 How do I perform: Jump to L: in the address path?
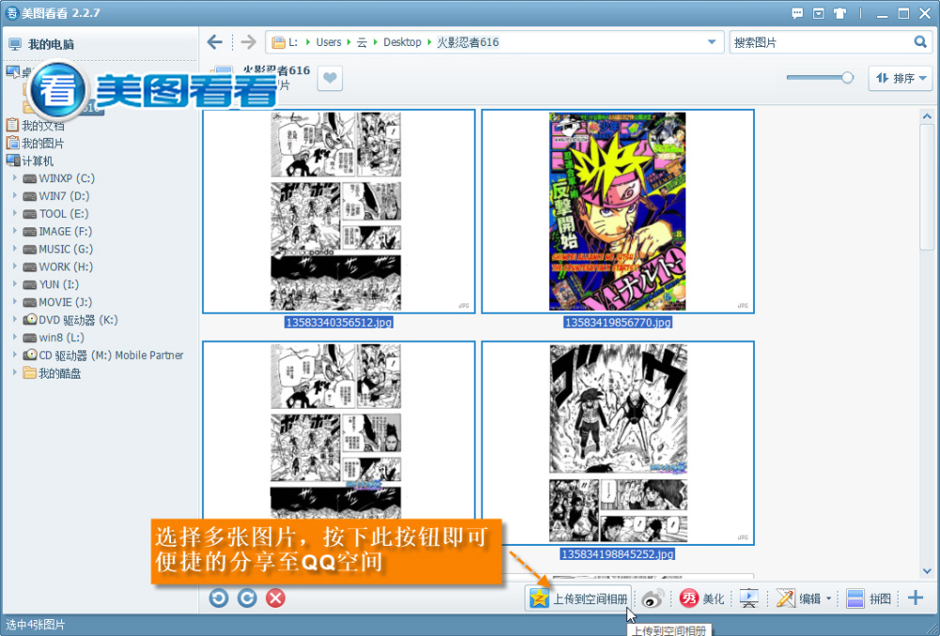click(292, 42)
